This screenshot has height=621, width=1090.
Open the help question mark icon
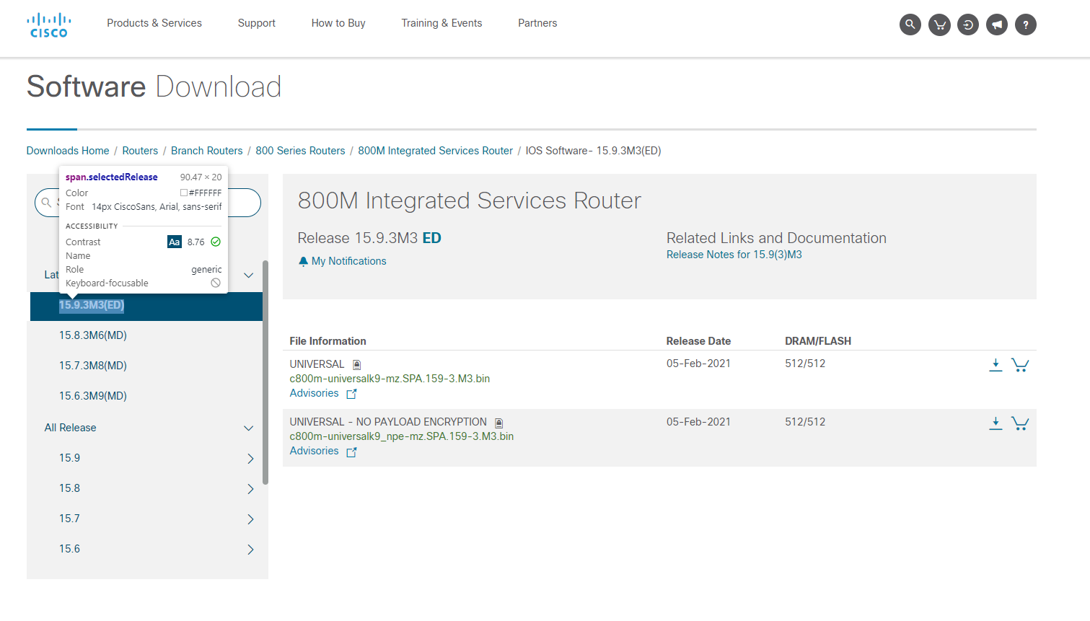point(1026,25)
